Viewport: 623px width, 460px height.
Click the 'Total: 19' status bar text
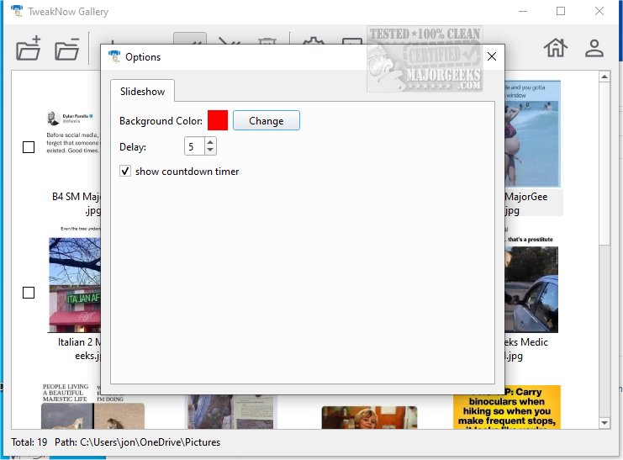pyautogui.click(x=29, y=442)
